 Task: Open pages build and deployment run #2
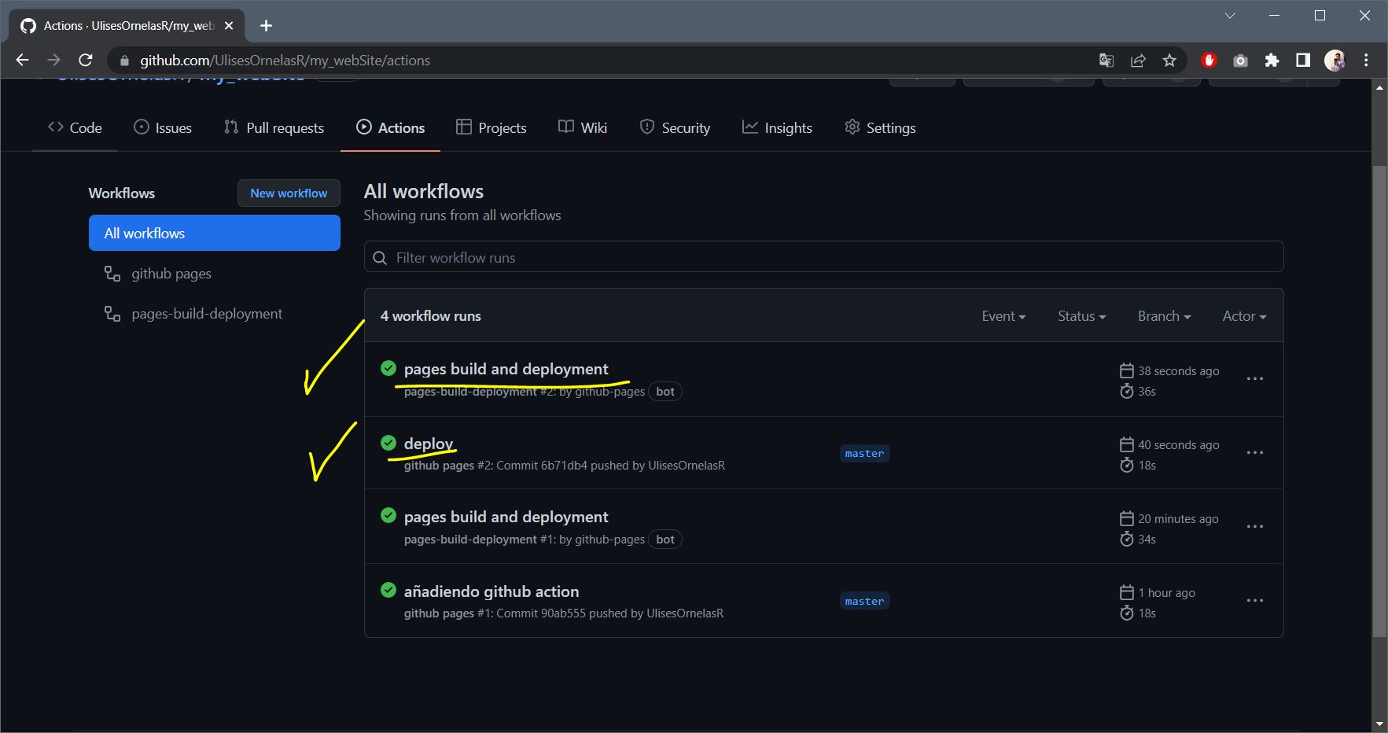506,369
